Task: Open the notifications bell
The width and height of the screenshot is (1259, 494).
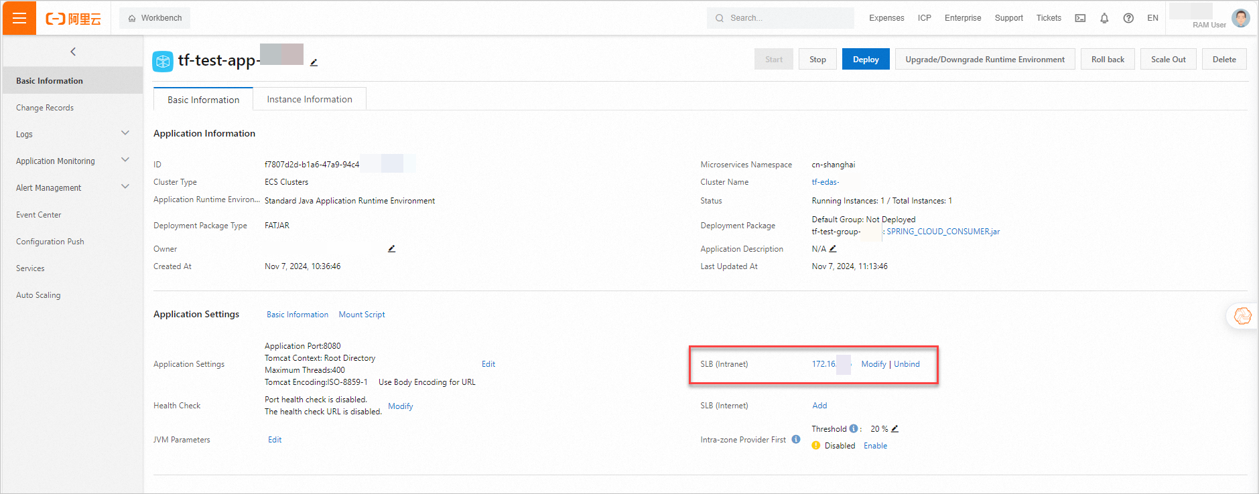Action: [1104, 18]
